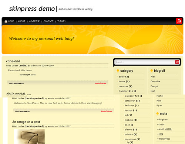Click Read More under caneland post
The image size is (185, 144).
coord(101,83)
